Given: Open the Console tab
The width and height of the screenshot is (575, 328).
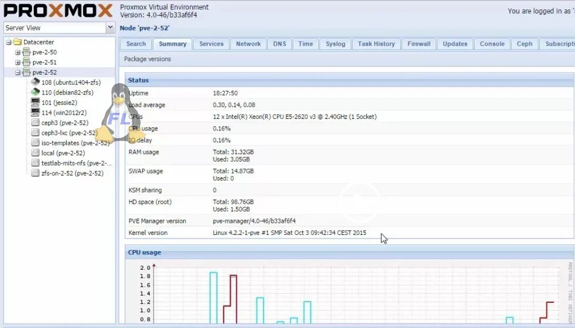Looking at the screenshot, I should pyautogui.click(x=492, y=44).
